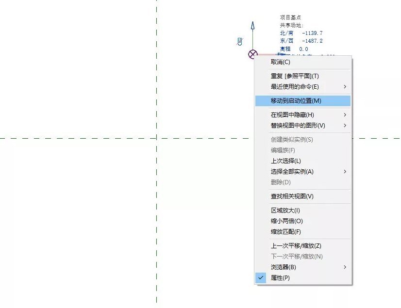Open 选择全部实例(A) submenu
Viewport: 401px width, 308px height.
coord(303,172)
